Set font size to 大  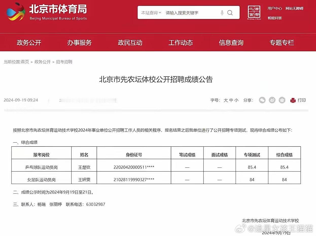[x=226, y=100]
